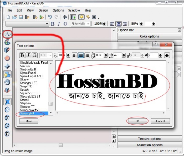Image resolution: width=184 pixels, height=156 pixels.
Task: Adjust the 42 tracking stepper in dialog
Action: (x=124, y=55)
